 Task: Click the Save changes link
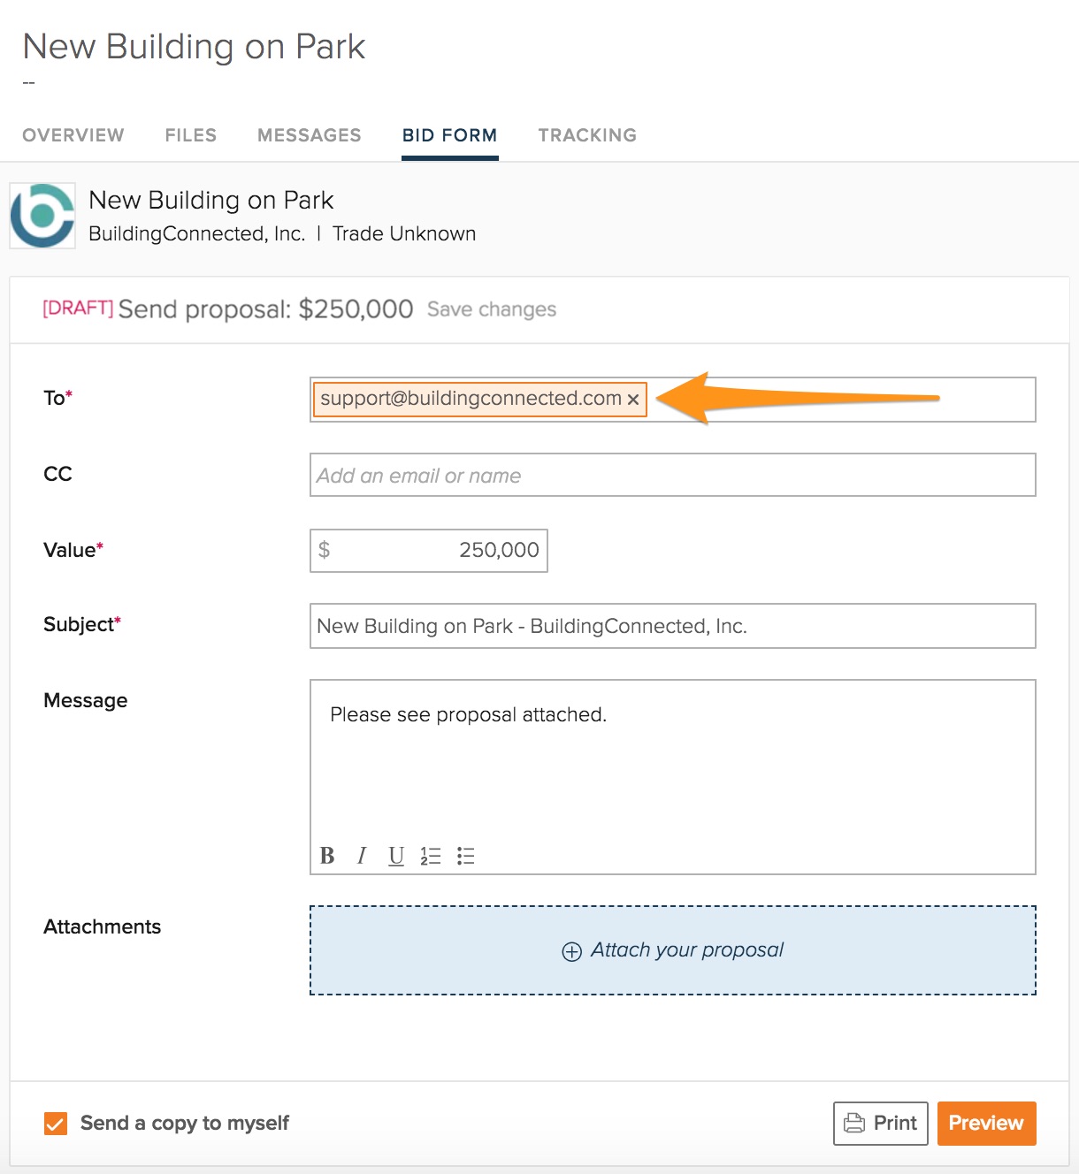(x=492, y=309)
